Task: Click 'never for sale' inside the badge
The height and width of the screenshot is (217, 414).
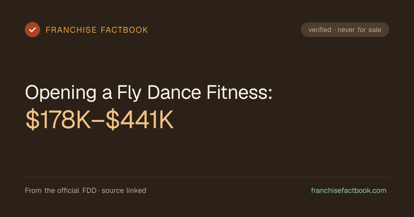Action: pos(359,30)
